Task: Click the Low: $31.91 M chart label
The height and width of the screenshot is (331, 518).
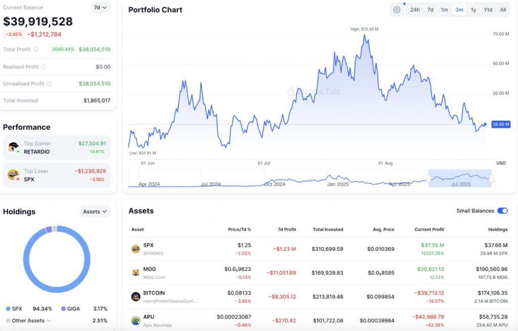Action: point(142,153)
